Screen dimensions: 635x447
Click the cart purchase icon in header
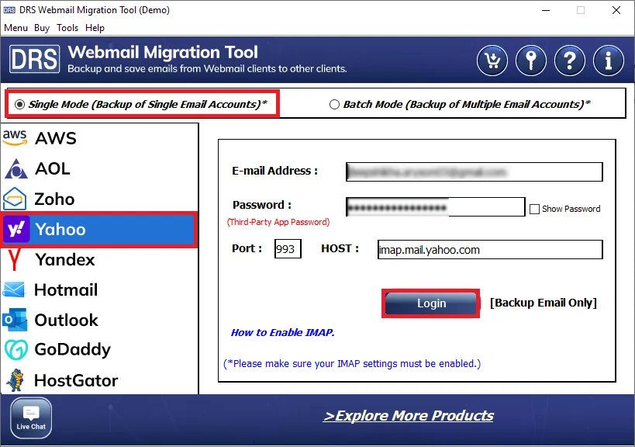coord(492,61)
